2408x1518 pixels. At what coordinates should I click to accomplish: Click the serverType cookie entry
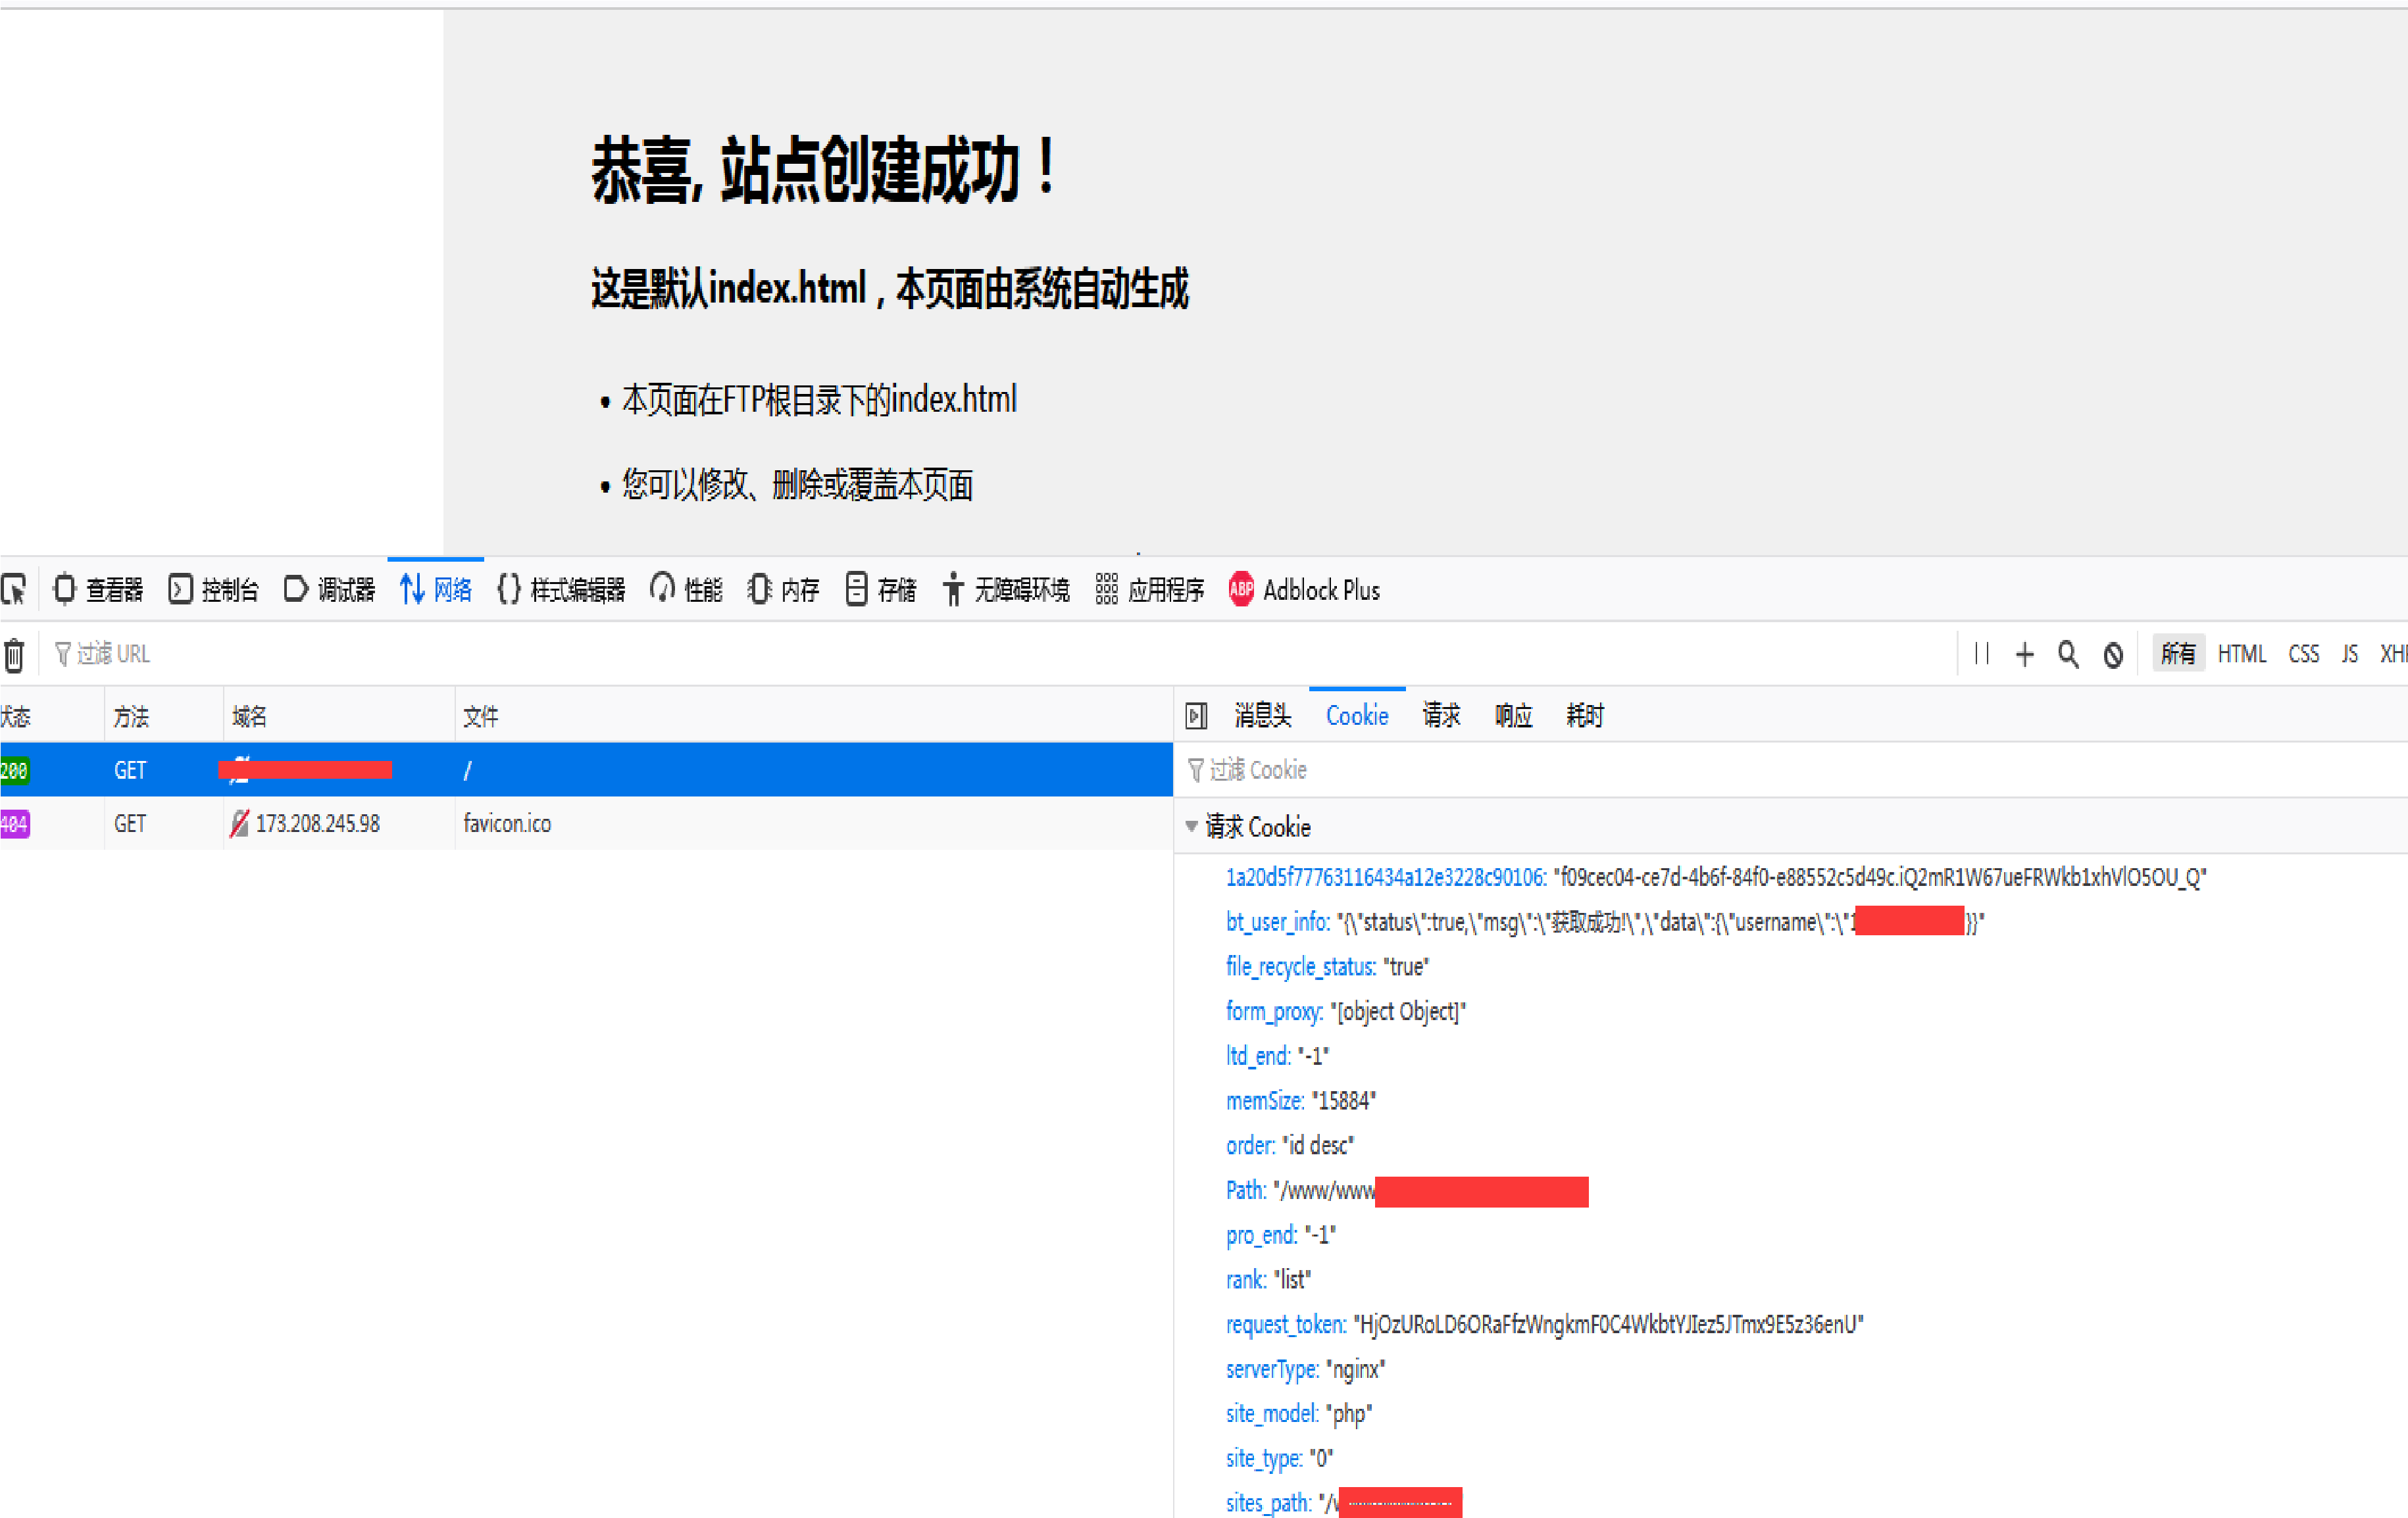tap(1306, 1370)
